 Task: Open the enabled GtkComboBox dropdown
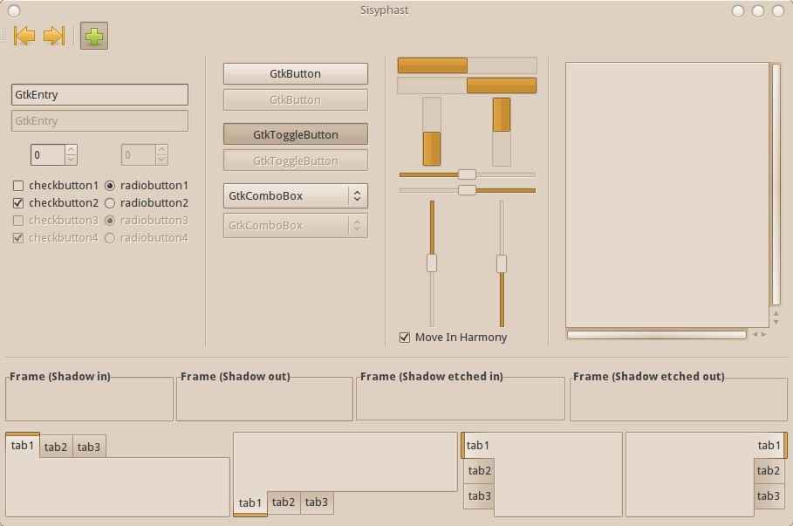pos(296,195)
